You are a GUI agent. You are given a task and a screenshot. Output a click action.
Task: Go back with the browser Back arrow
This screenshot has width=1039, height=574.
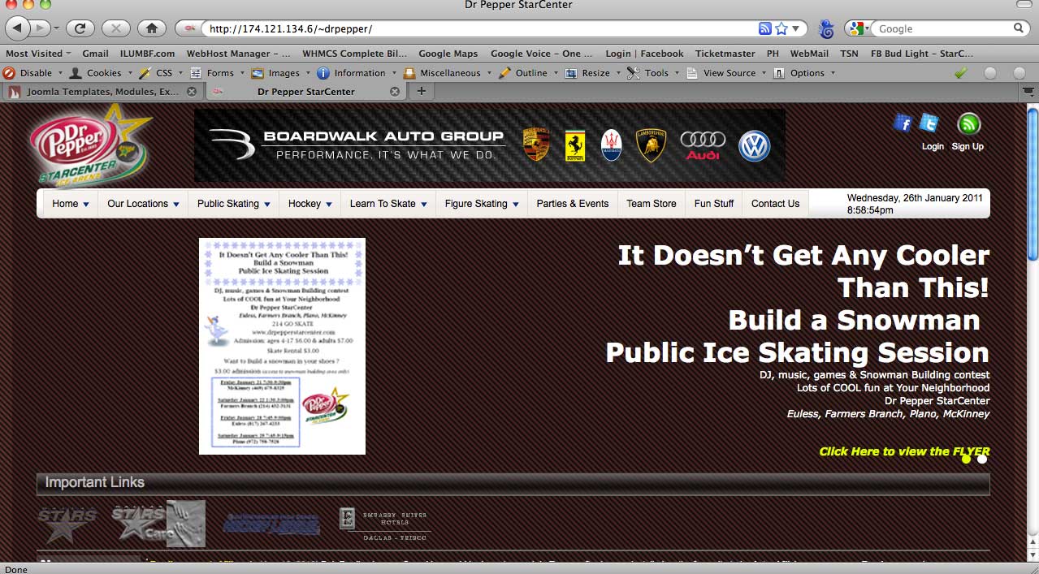pos(17,28)
